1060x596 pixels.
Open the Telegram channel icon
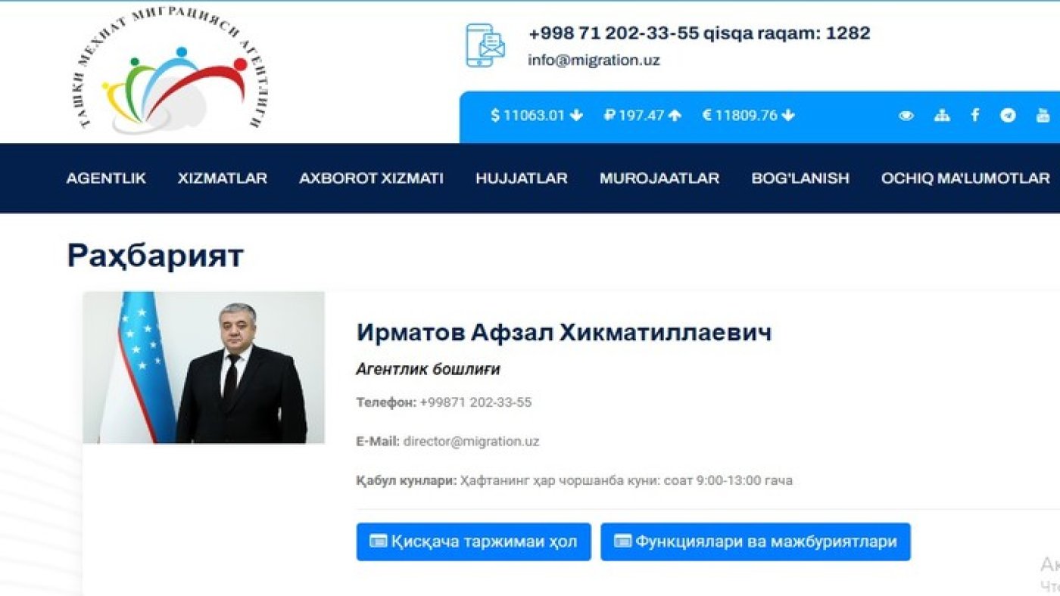click(x=1008, y=116)
